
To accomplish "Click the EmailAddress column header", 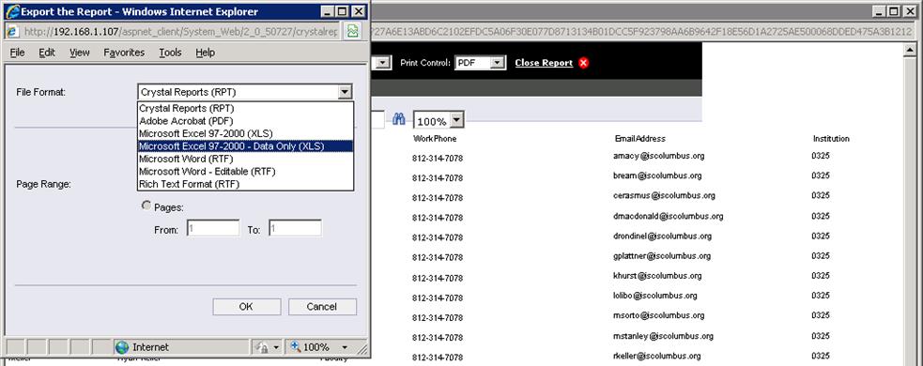I will (639, 139).
